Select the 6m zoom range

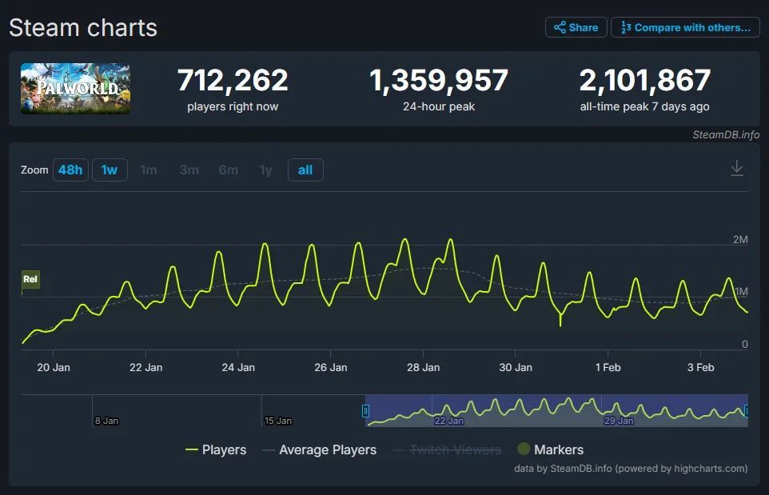[x=228, y=170]
